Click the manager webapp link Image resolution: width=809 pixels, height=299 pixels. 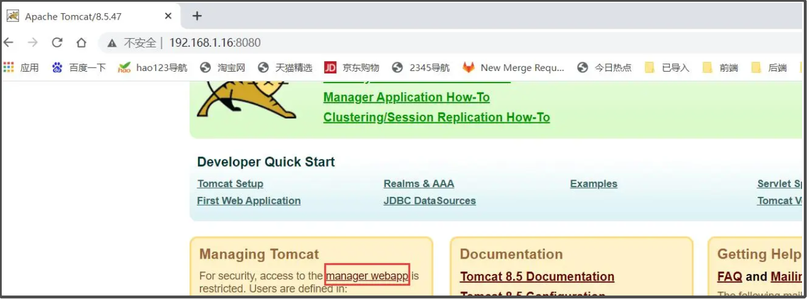tap(368, 276)
